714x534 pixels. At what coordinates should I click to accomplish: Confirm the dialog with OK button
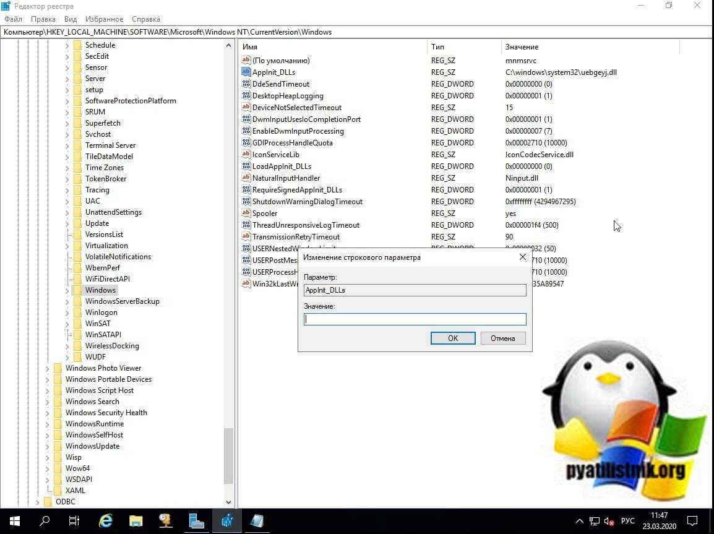[x=452, y=338]
